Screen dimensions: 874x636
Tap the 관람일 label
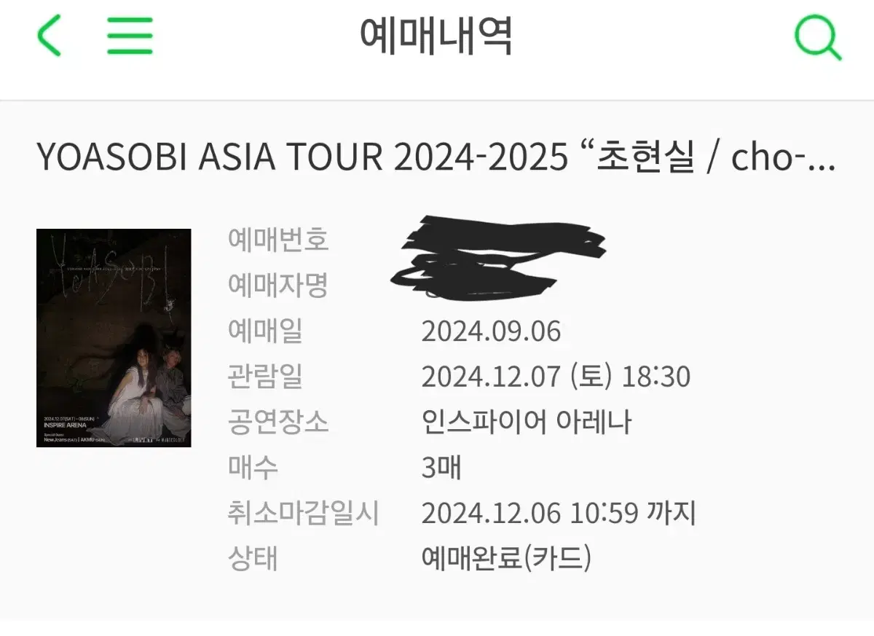pos(265,377)
